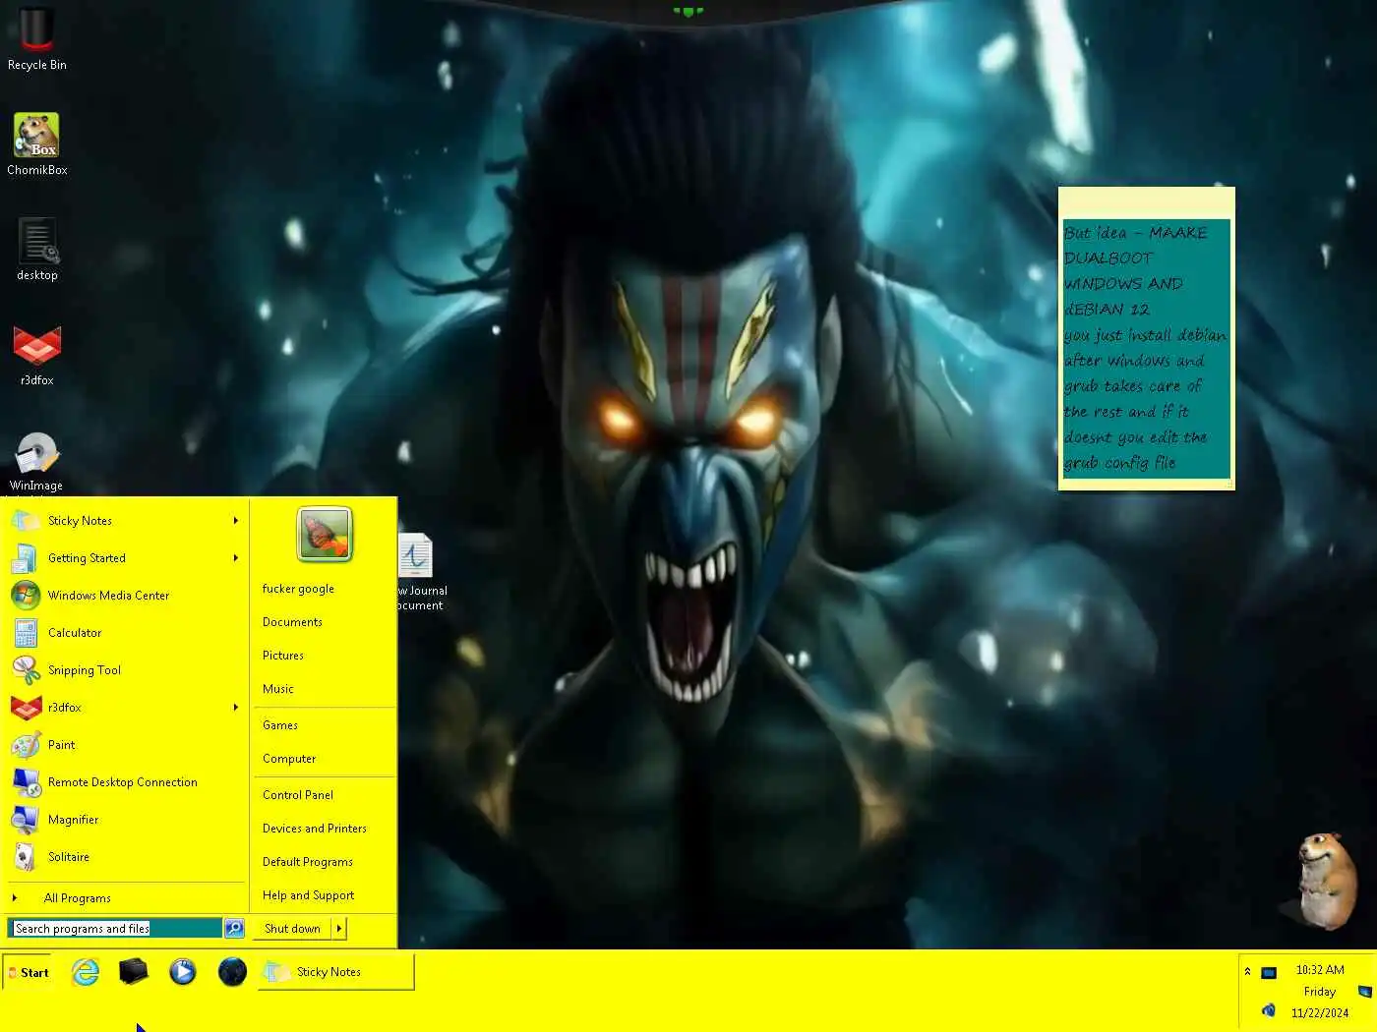Image resolution: width=1377 pixels, height=1032 pixels.
Task: Click the monitor tray icon beside clock
Action: pos(1269,973)
